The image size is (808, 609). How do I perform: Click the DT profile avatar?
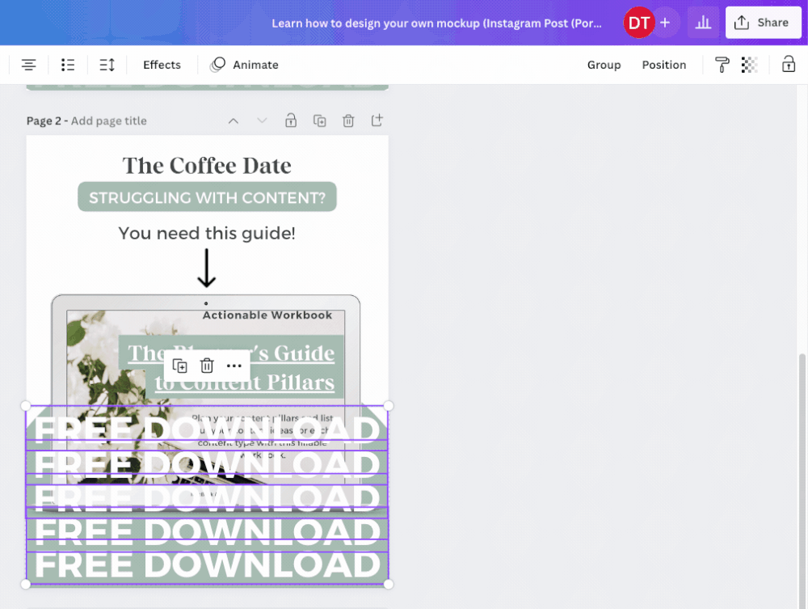coord(639,23)
